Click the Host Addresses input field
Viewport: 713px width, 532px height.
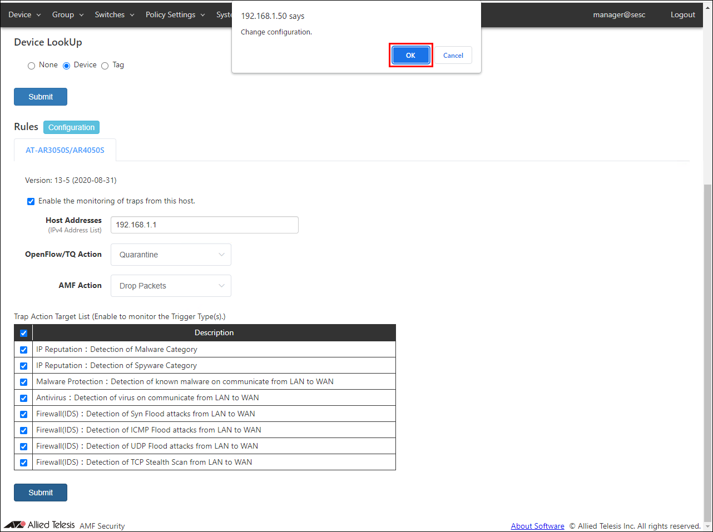pos(204,225)
